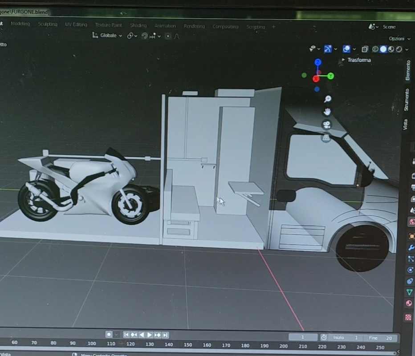
Task: Enable auto keying record button
Action: [109, 335]
